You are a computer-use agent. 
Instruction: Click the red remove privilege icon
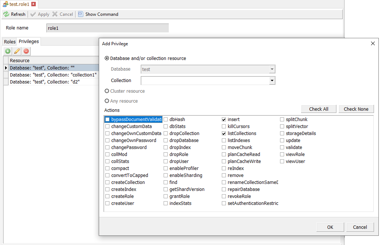(x=26, y=52)
